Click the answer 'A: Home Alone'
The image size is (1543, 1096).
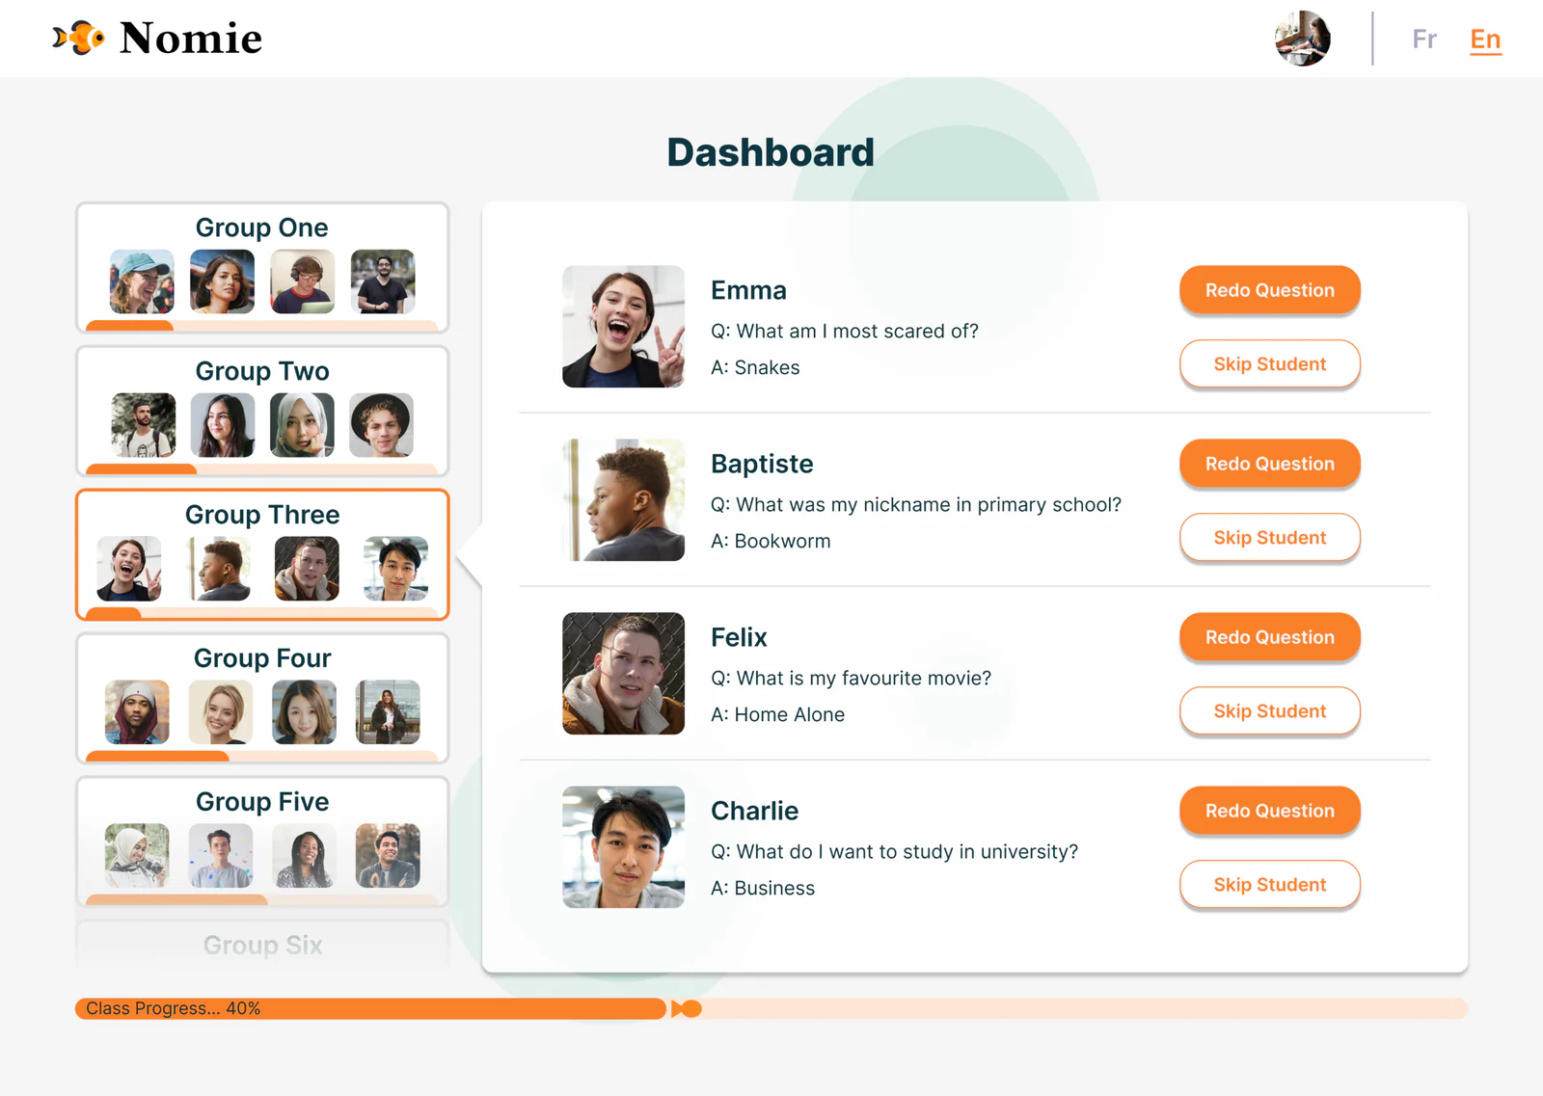tap(777, 714)
